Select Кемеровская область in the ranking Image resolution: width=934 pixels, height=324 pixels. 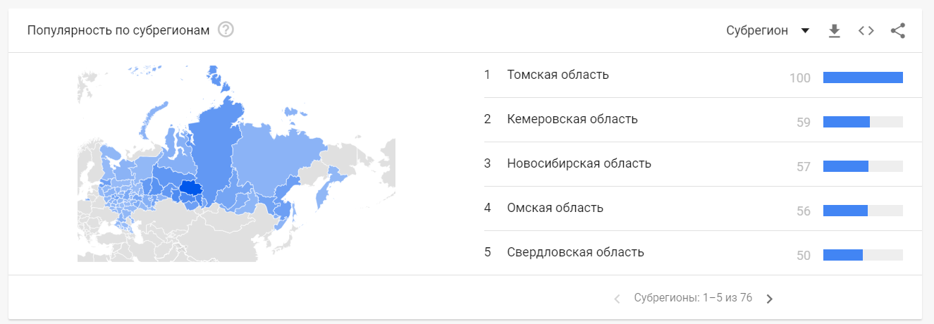[x=572, y=119]
